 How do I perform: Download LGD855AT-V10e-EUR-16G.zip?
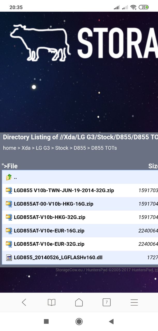pyautogui.click(x=49, y=231)
